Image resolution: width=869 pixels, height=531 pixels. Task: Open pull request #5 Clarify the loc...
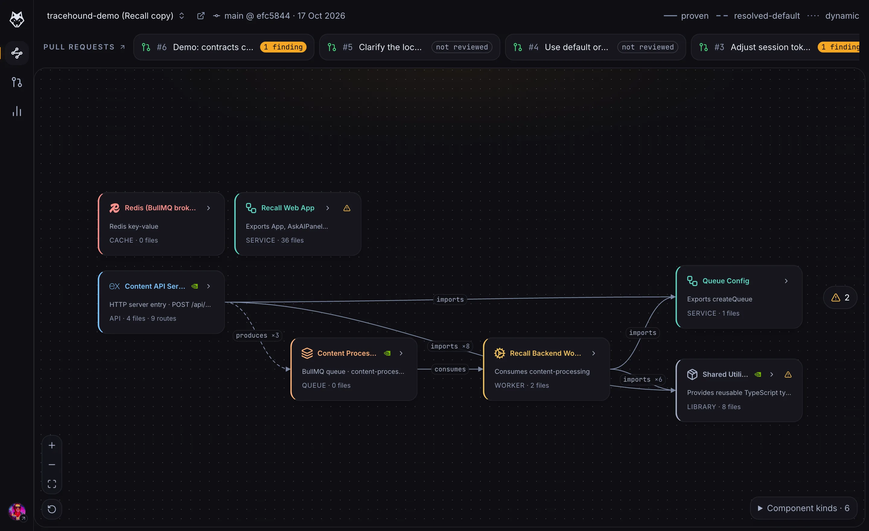click(409, 47)
